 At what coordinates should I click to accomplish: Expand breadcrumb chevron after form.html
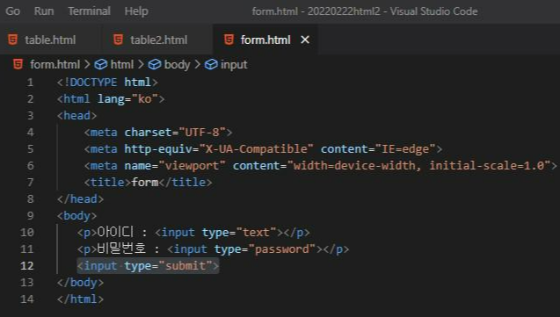87,64
